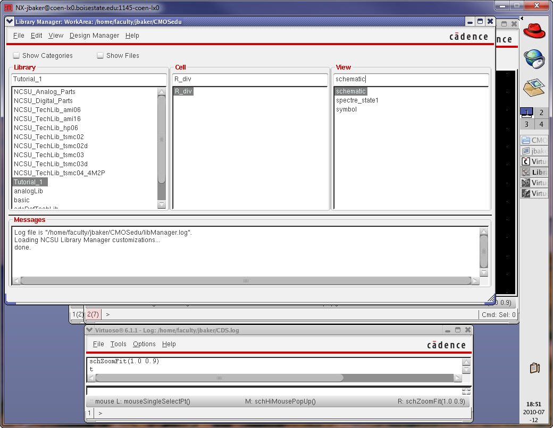
Task: Select NCSU_TechLib_hp06 library
Action: [46, 128]
